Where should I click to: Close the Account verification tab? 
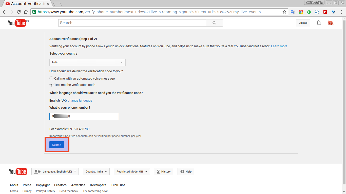(x=48, y=4)
